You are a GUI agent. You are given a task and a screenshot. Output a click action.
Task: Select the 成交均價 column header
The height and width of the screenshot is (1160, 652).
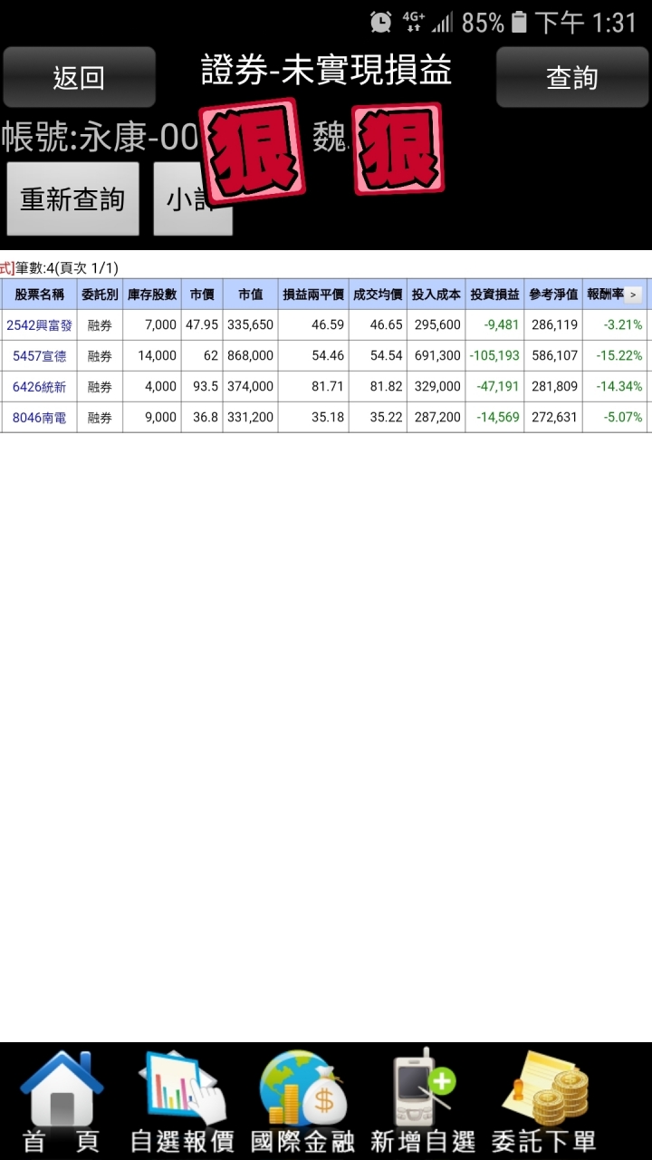(x=378, y=295)
